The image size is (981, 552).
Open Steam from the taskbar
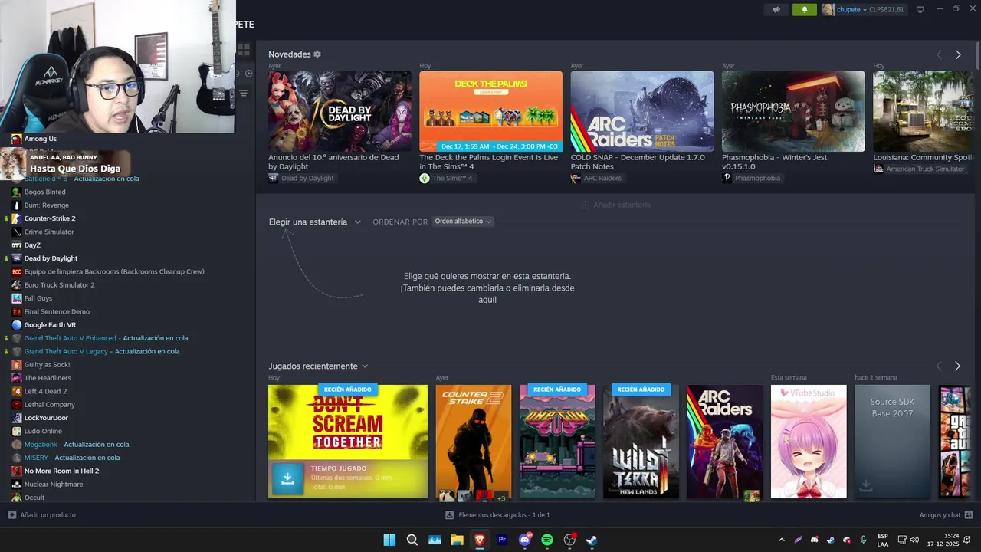(x=592, y=540)
